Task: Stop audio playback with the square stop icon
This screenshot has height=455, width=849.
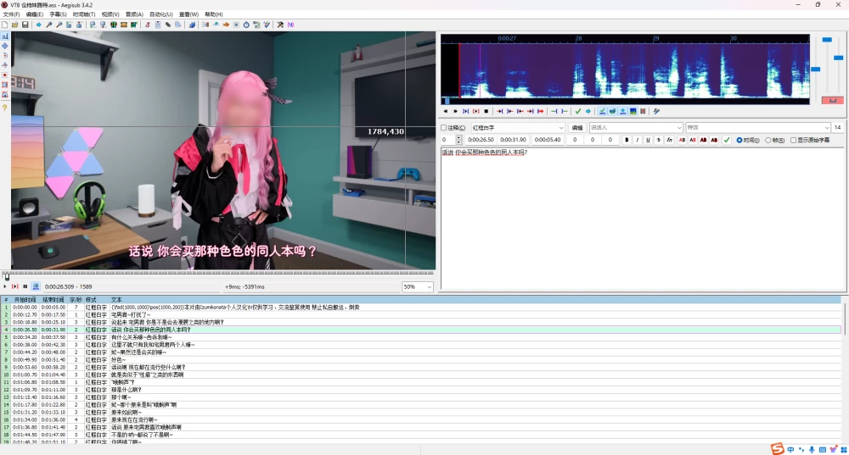Action: coord(486,111)
